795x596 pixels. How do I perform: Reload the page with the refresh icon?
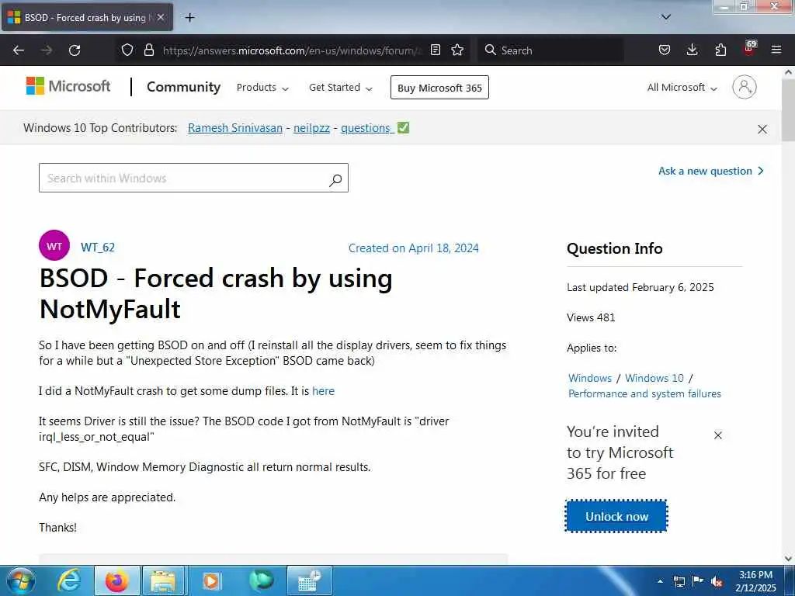[x=75, y=50]
